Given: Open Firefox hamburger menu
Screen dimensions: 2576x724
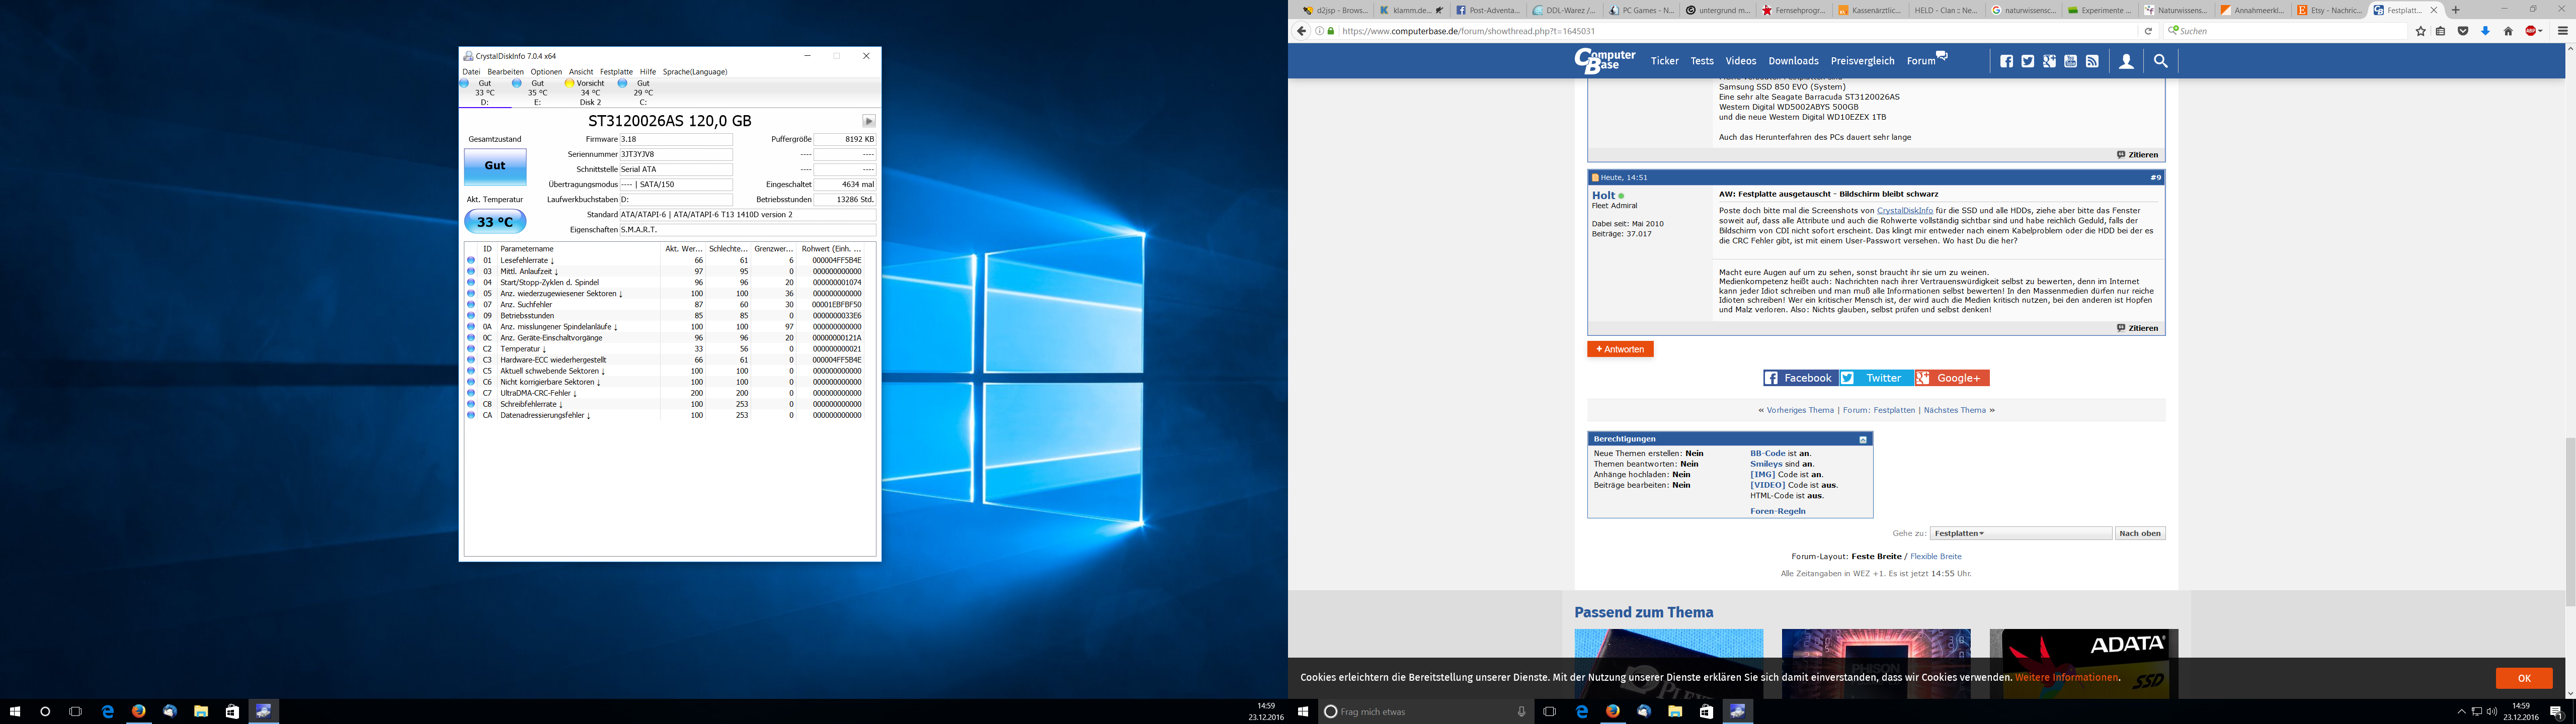Looking at the screenshot, I should click(2562, 31).
